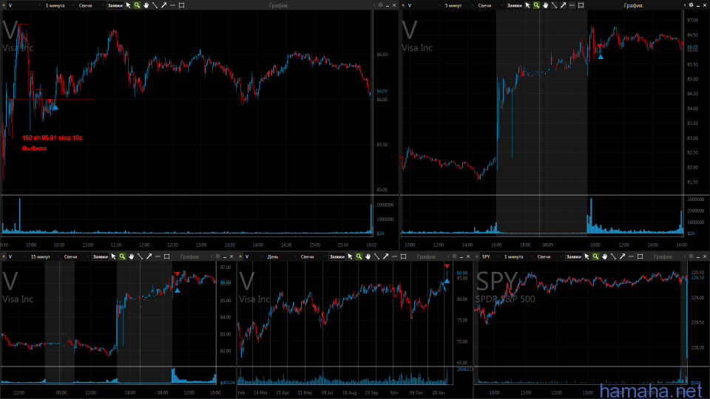Open the settings gear of the 5 минут V chart
The width and height of the screenshot is (710, 399).
(691, 5)
